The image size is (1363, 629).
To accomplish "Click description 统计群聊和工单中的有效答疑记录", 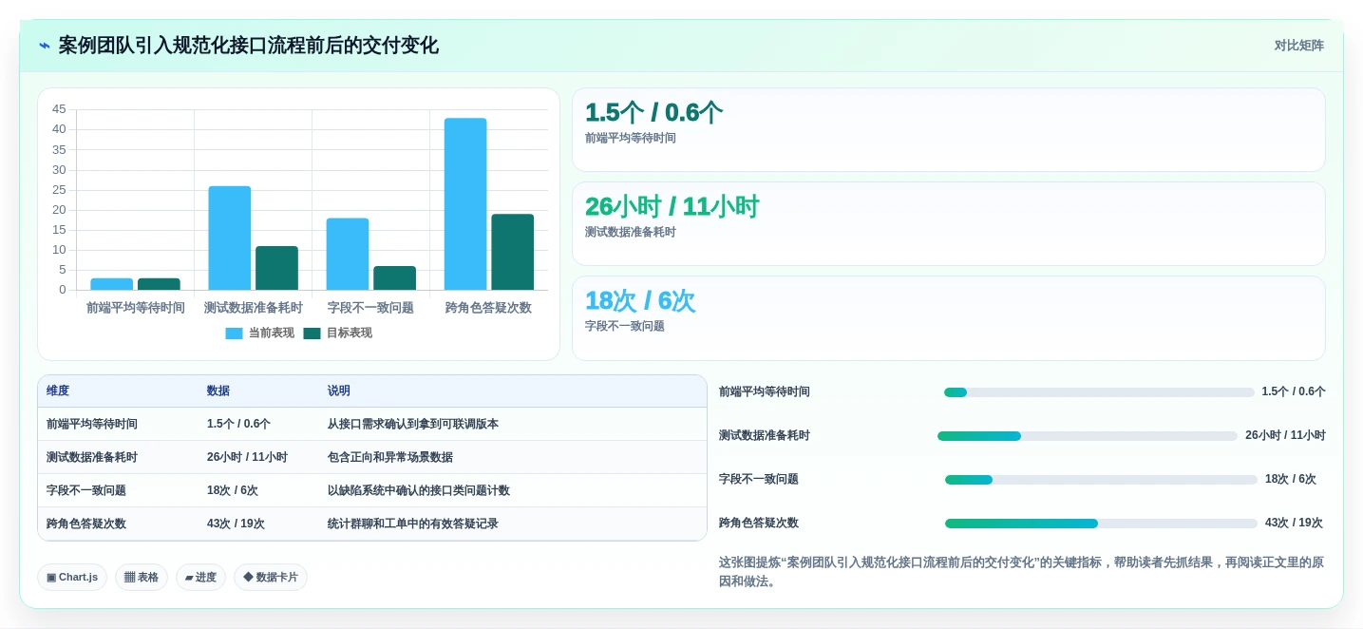I will (x=413, y=524).
